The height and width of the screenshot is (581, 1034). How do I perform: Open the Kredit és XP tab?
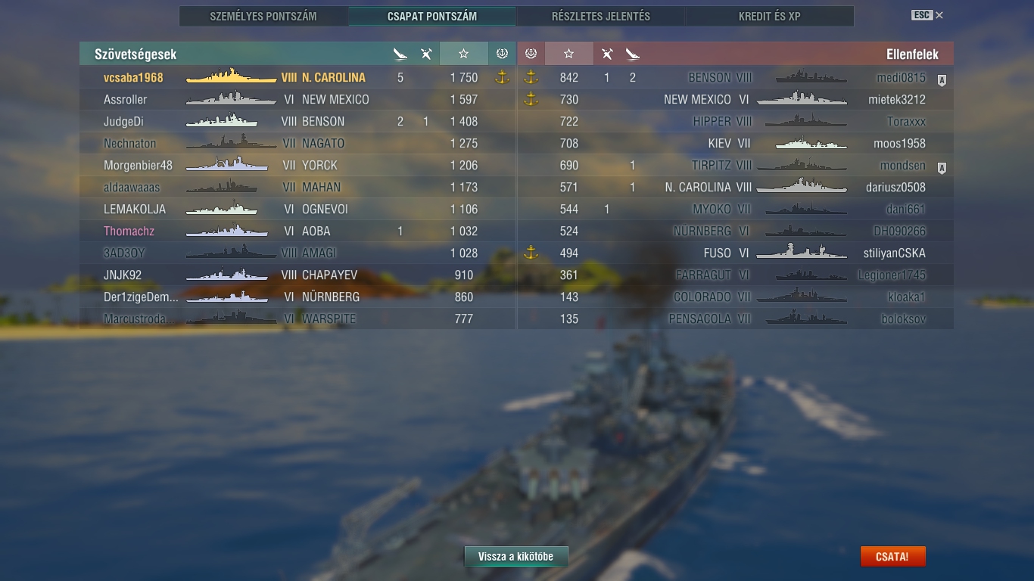click(770, 16)
